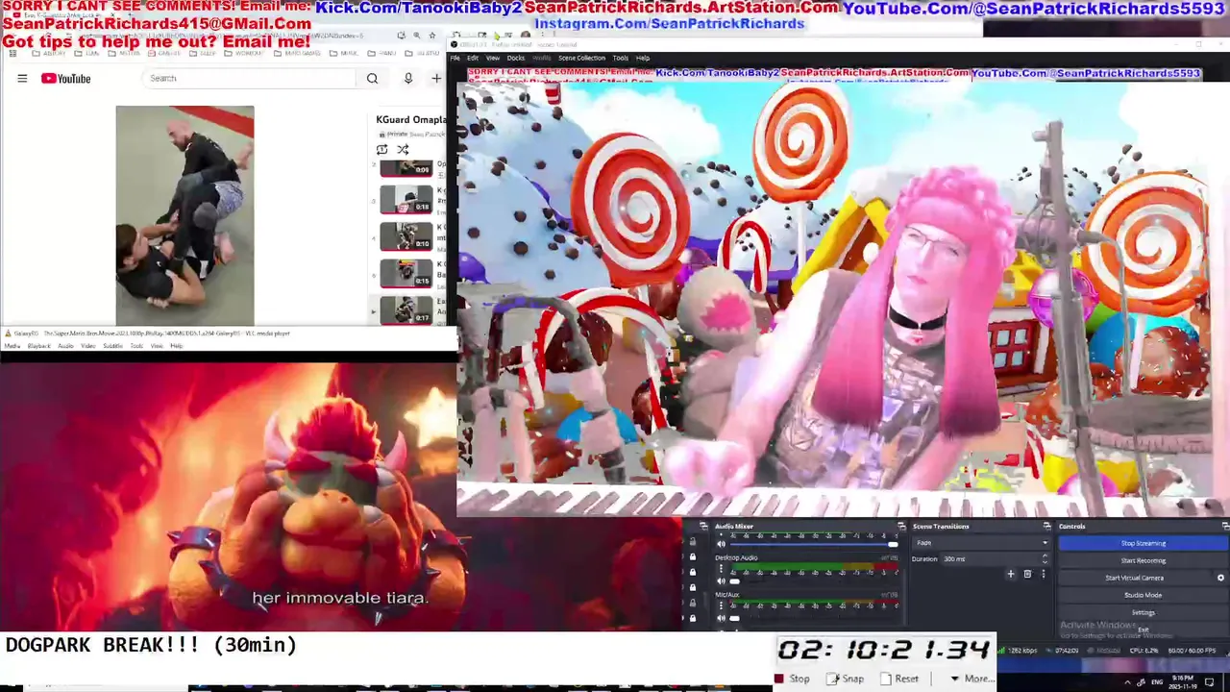Open VLC Playback menu
The width and height of the screenshot is (1230, 692).
pos(39,346)
